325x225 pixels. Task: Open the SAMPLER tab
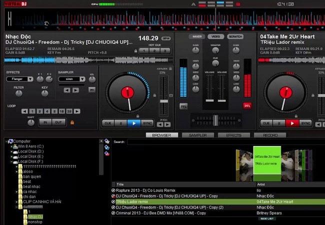(197, 135)
